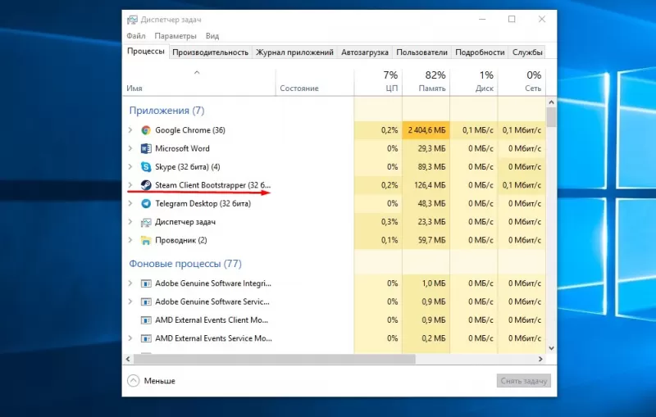Click the scroll up arrow of process list
656x417 pixels.
click(551, 102)
